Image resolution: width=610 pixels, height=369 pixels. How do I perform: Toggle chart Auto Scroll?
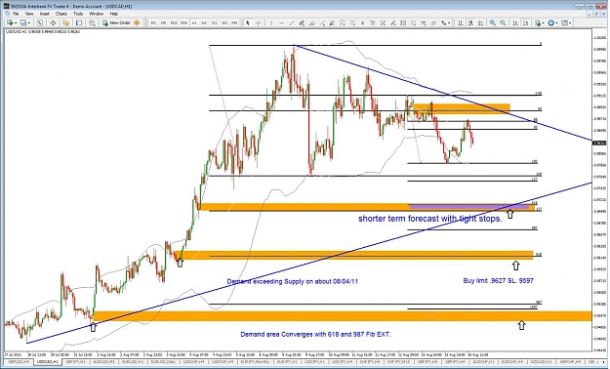[515, 23]
